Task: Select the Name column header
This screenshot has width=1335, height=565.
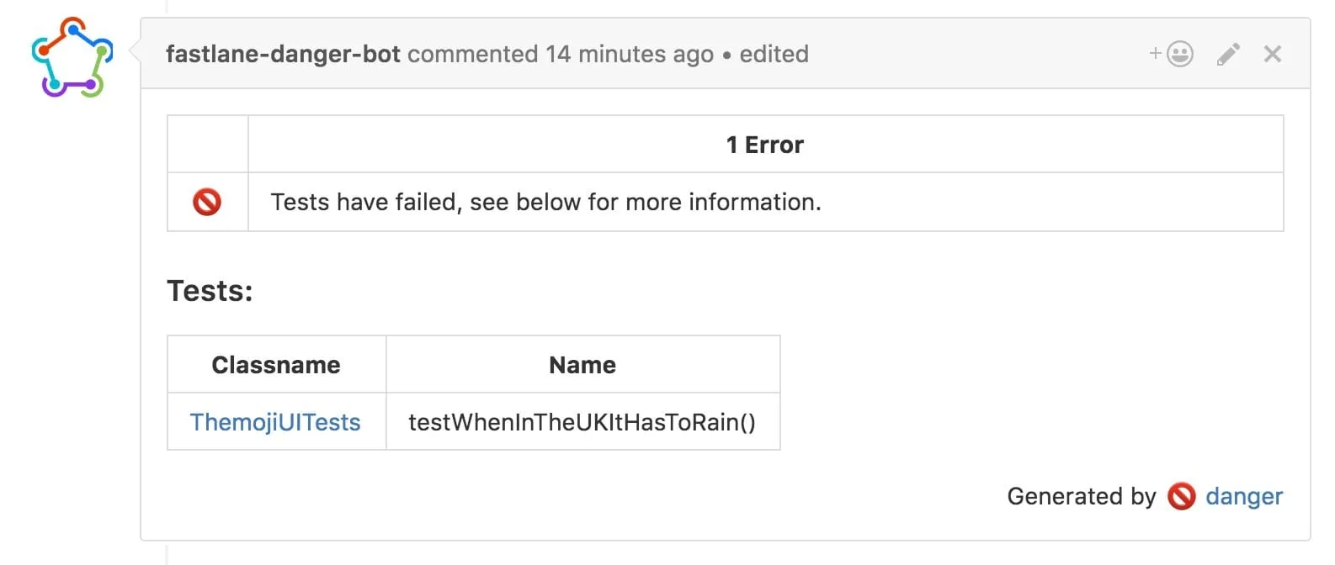Action: [582, 364]
